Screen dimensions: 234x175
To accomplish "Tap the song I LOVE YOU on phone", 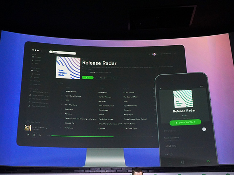I will point(170,146).
